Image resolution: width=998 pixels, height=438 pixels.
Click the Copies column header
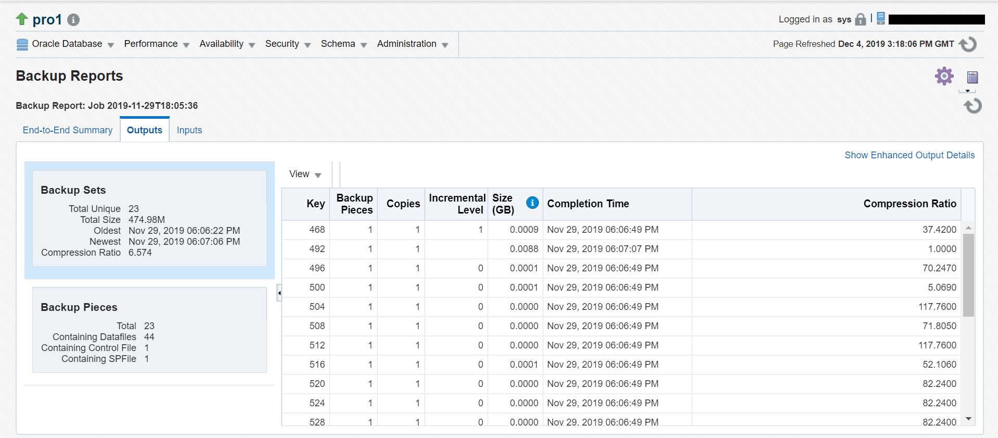(401, 204)
